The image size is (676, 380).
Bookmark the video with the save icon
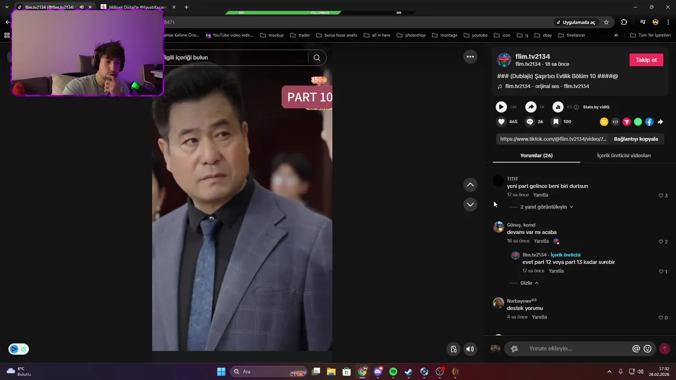[x=556, y=121]
